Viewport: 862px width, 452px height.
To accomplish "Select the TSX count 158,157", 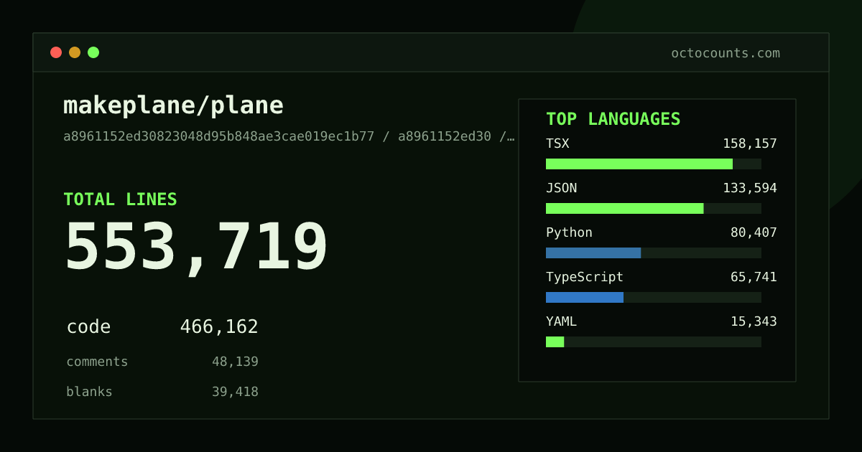I will pyautogui.click(x=750, y=143).
